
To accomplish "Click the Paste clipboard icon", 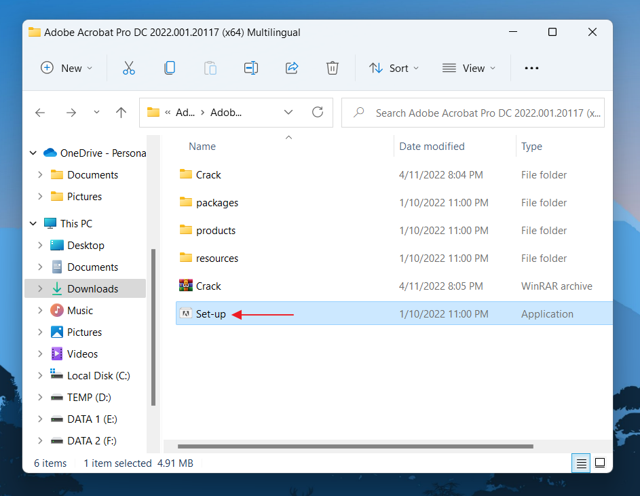I will pos(210,68).
